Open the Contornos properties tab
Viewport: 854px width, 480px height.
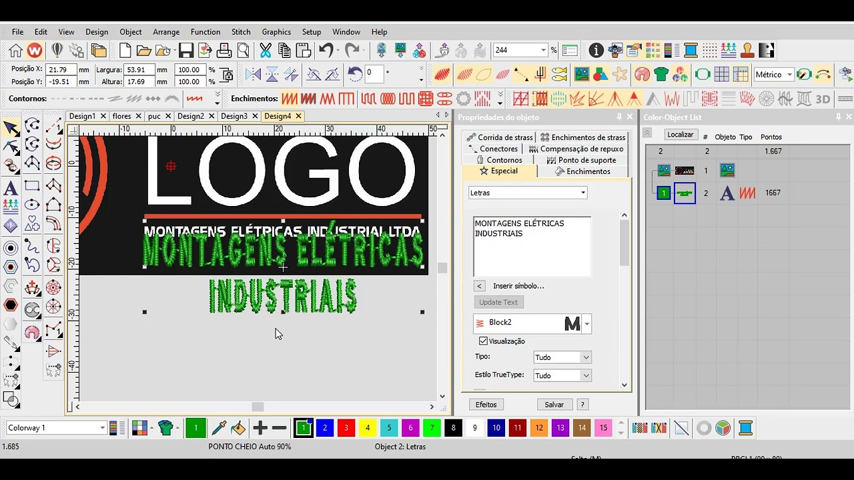click(499, 160)
